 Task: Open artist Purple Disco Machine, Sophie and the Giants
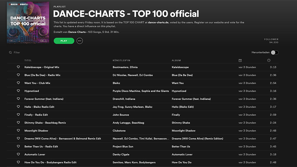pos(141,91)
